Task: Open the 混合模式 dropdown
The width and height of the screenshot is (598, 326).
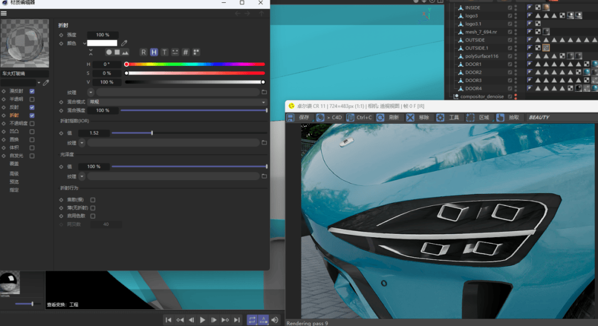Action: pos(177,102)
